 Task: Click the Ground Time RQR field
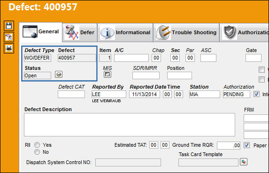pyautogui.click(x=229, y=145)
